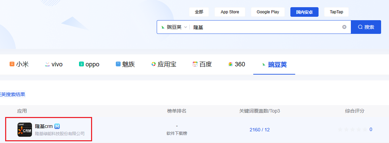The height and width of the screenshot is (143, 389).
Task: Click the 百度 tab's store icon
Action: pos(195,64)
